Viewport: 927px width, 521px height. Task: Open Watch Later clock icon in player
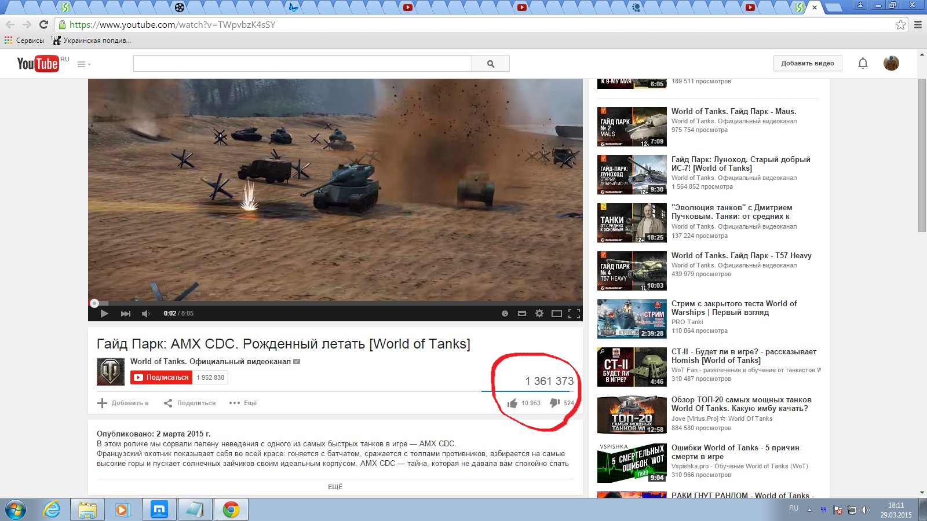pyautogui.click(x=505, y=314)
